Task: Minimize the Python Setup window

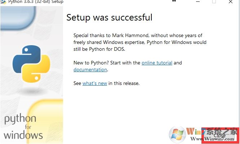Action: [x=197, y=1]
